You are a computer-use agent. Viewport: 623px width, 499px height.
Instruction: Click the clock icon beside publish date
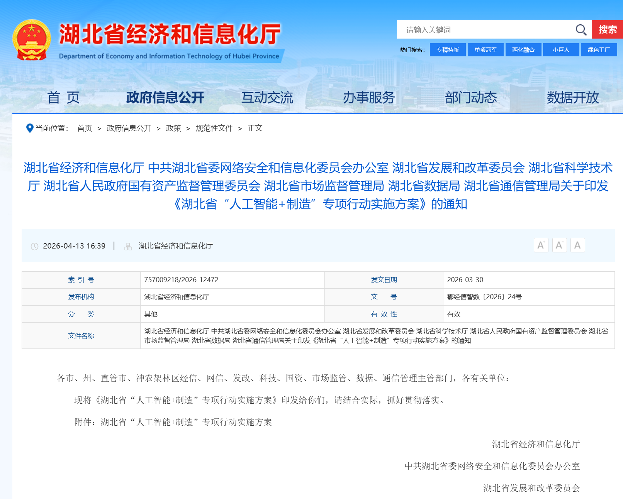[34, 246]
